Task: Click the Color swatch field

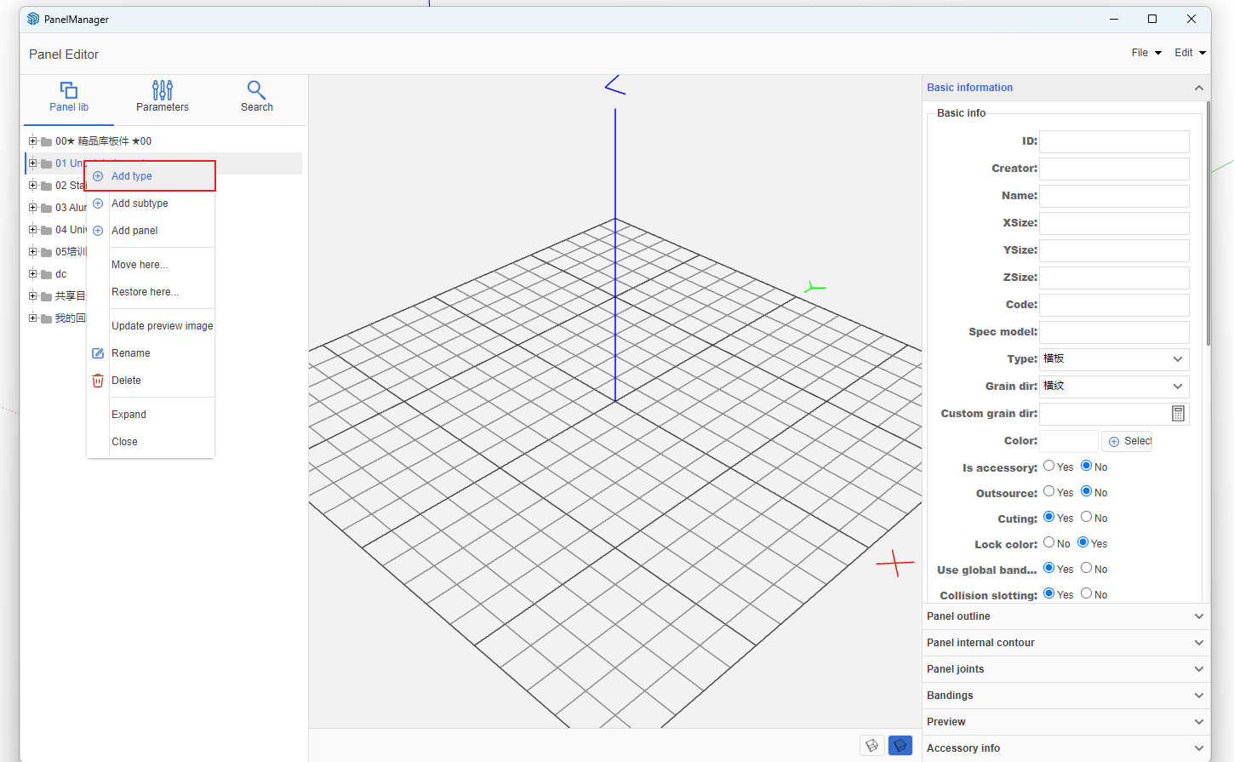Action: [x=1068, y=441]
